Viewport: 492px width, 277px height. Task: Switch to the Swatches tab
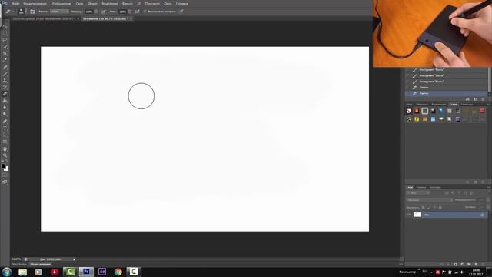point(422,105)
